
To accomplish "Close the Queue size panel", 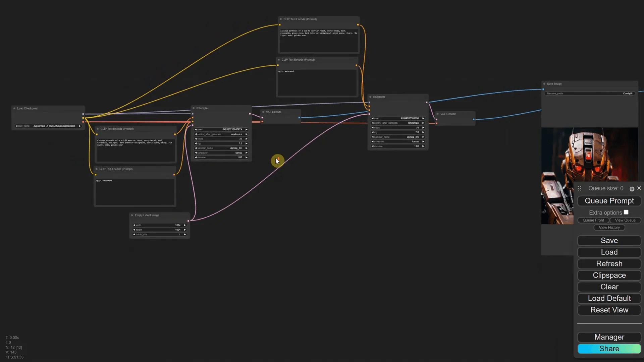I will [x=639, y=188].
